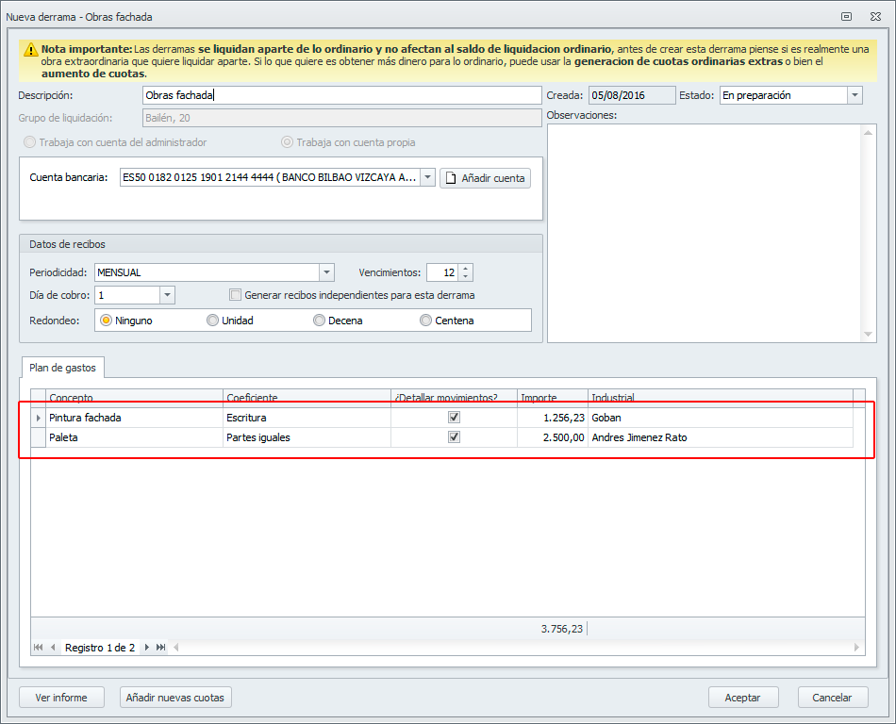The height and width of the screenshot is (724, 896).
Task: Click the Ver informe button
Action: tap(61, 698)
